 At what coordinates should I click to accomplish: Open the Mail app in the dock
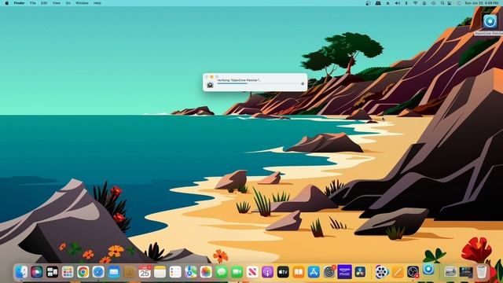pos(113,272)
